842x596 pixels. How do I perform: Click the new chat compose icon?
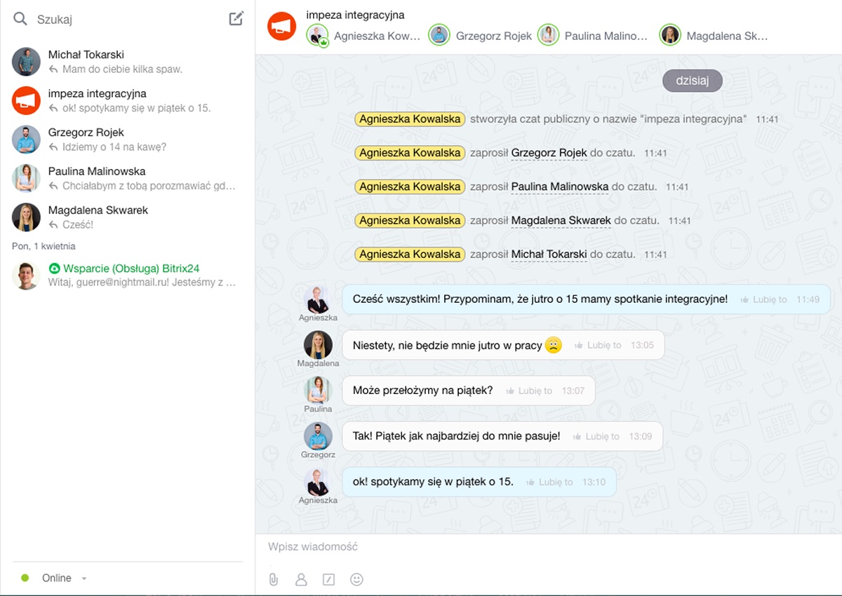[x=236, y=19]
